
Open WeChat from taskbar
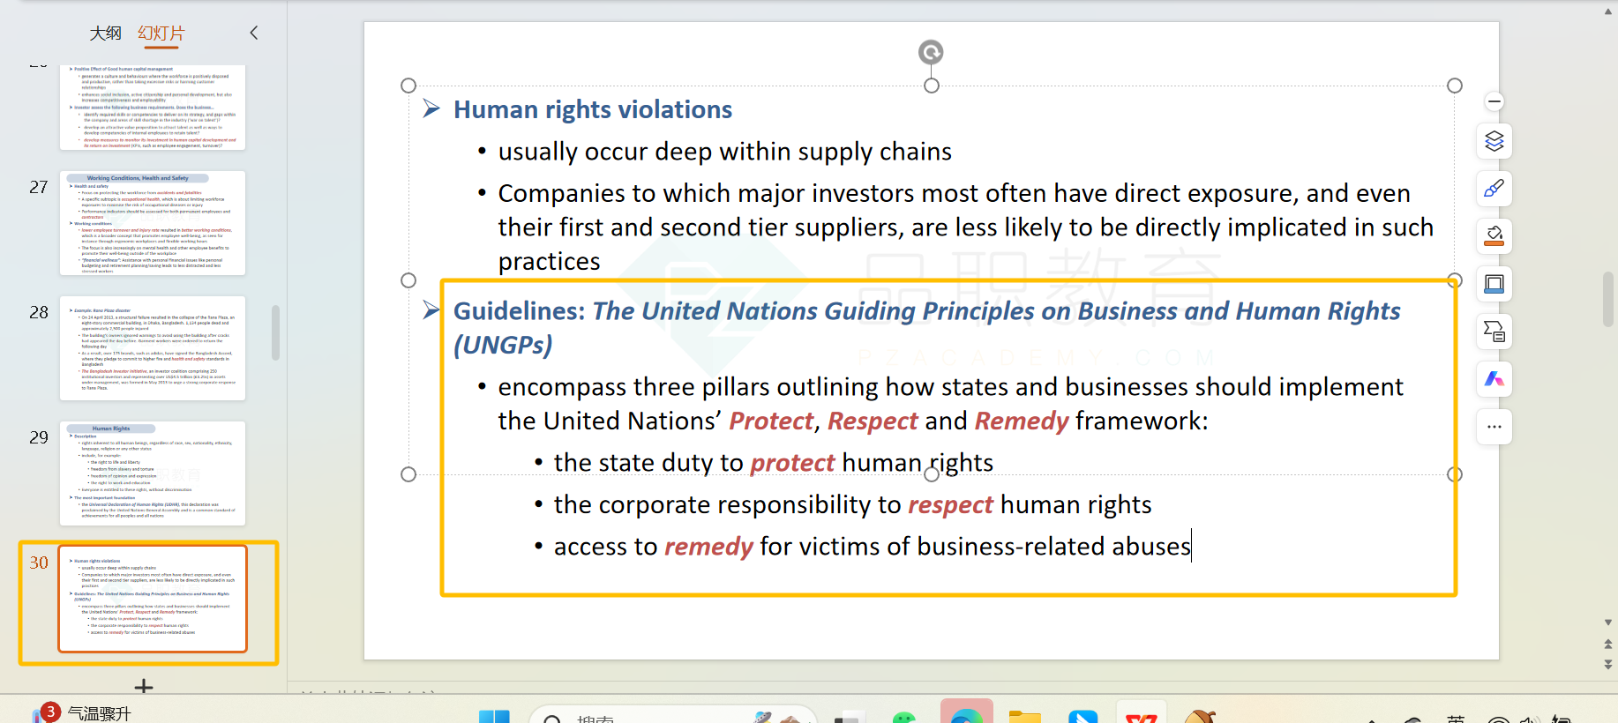904,717
